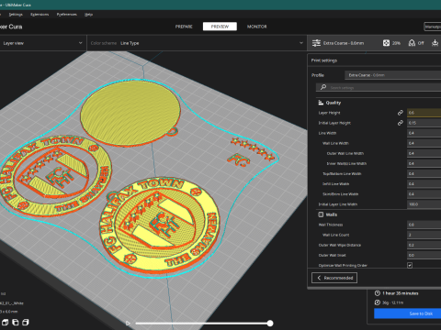Image resolution: width=441 pixels, height=330 pixels.
Task: Open the Extensions menu
Action: (40, 15)
